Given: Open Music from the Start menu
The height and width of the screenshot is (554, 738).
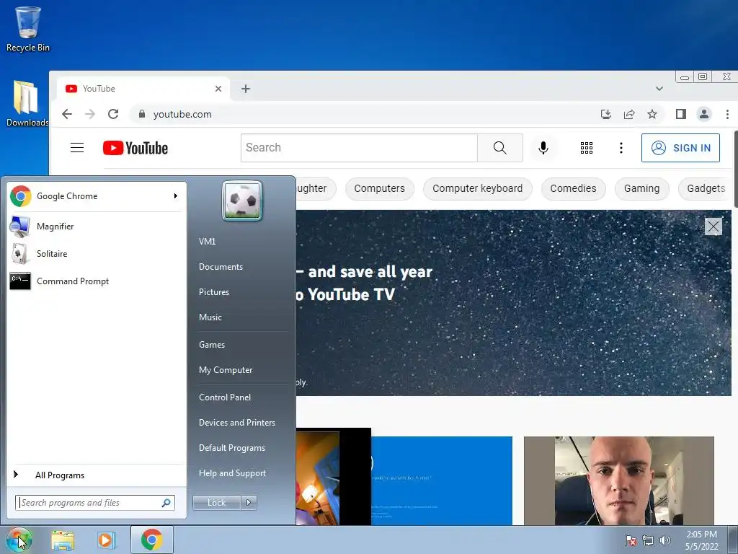Looking at the screenshot, I should 210,317.
